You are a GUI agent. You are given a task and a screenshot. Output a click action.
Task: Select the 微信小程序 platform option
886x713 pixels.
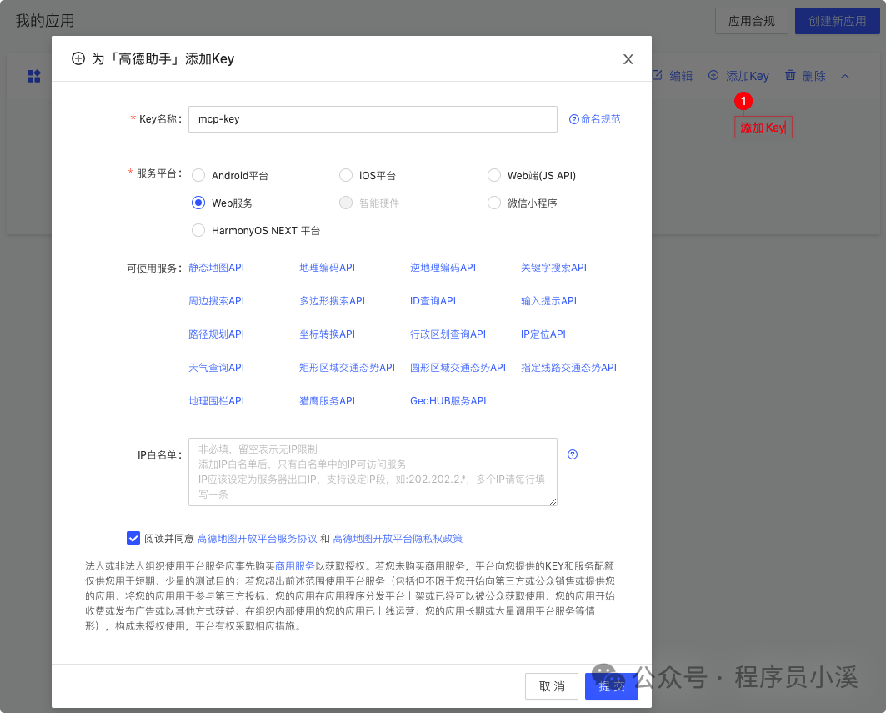(493, 203)
